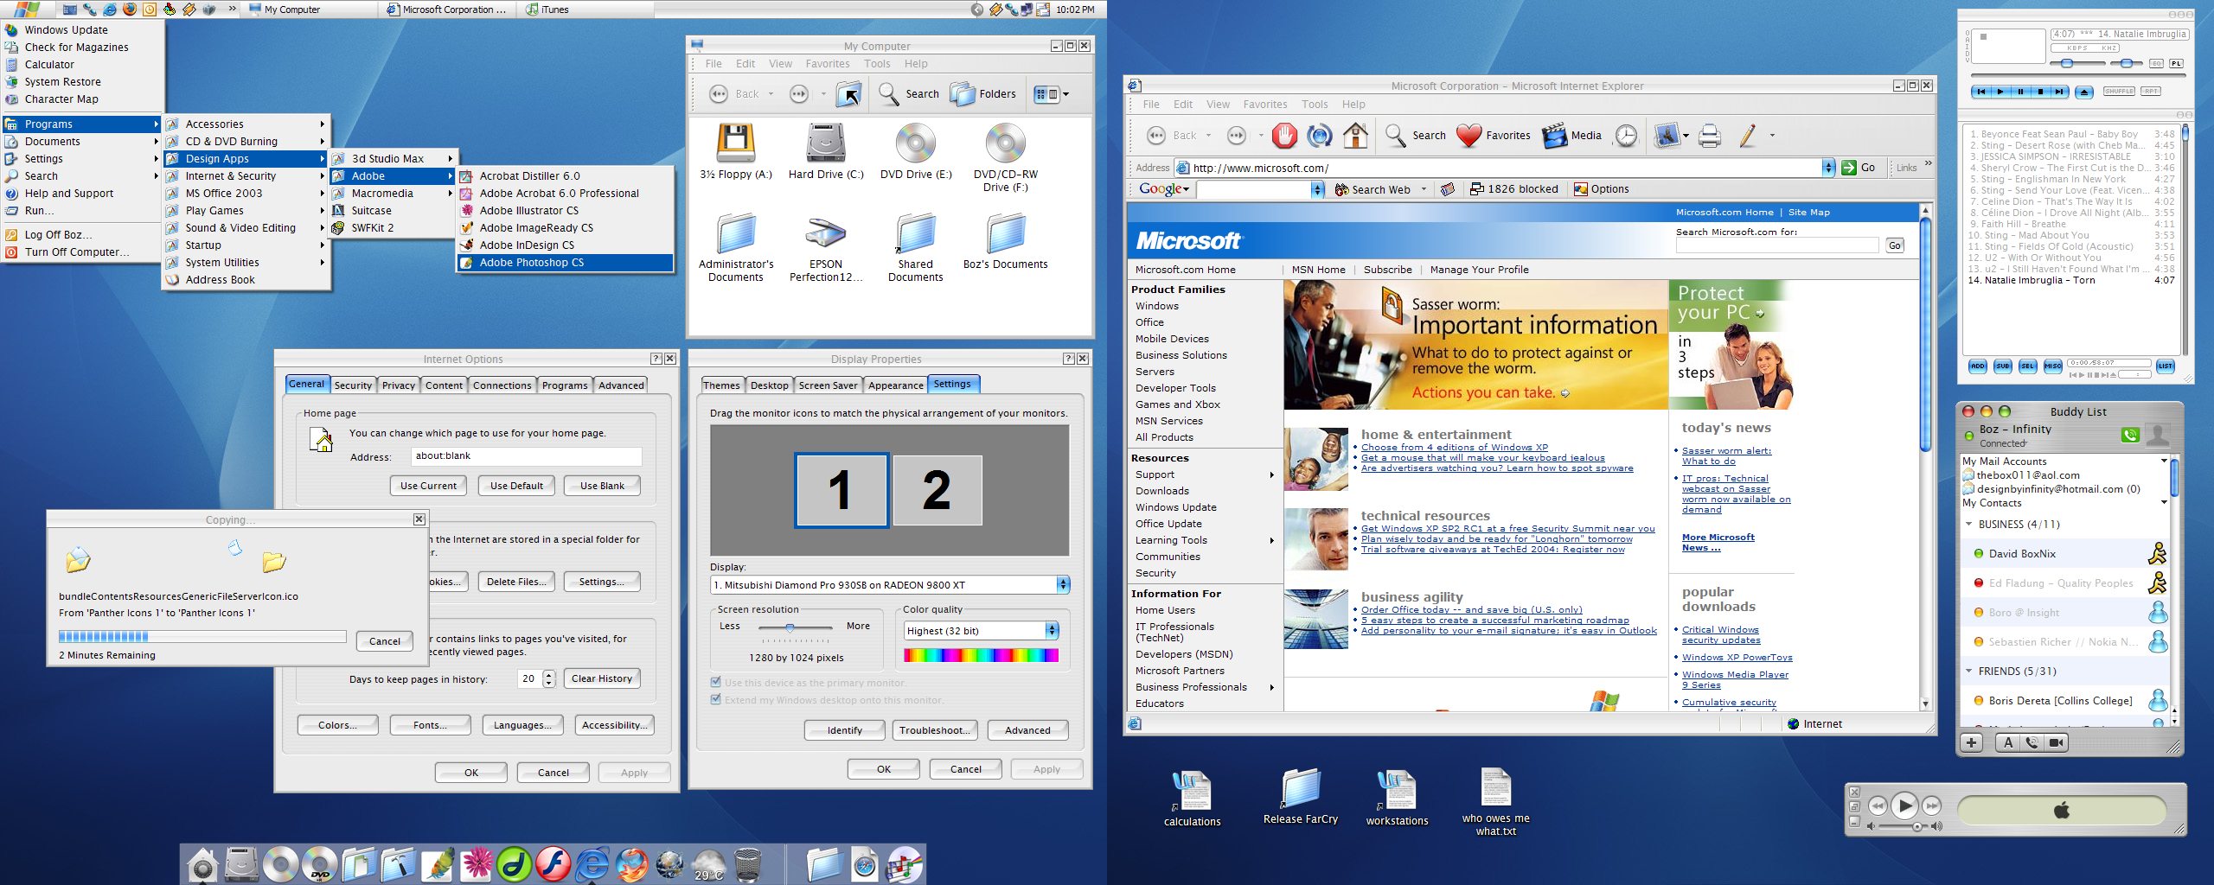The width and height of the screenshot is (2214, 885).
Task: Click the eject button in the music player
Action: [x=2084, y=92]
